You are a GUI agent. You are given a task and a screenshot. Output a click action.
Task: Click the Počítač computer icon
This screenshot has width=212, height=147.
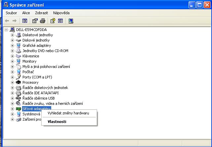[x=18, y=72]
